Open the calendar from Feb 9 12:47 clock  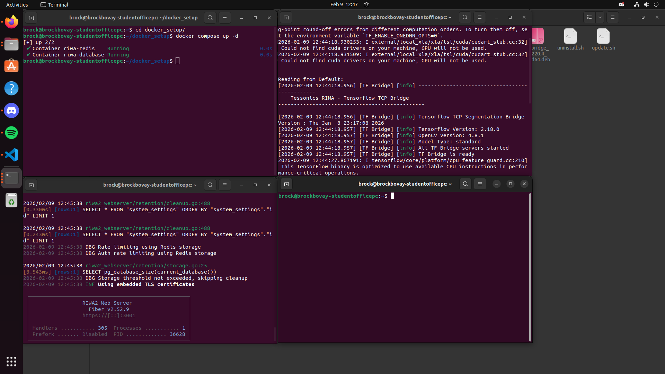pos(344,5)
